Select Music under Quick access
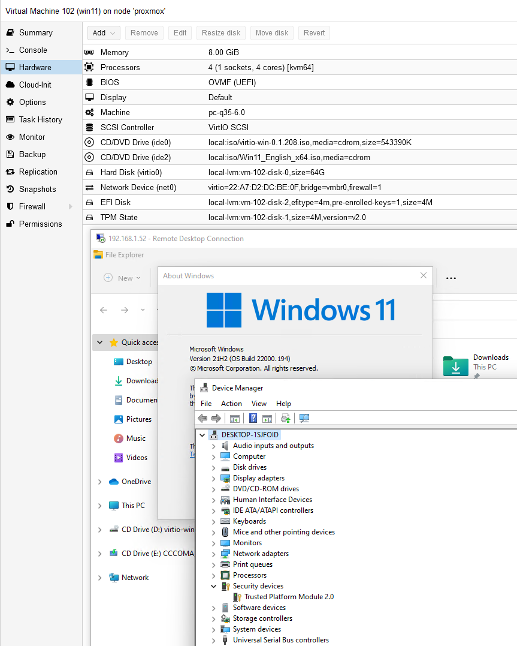The height and width of the screenshot is (646, 517). point(129,438)
